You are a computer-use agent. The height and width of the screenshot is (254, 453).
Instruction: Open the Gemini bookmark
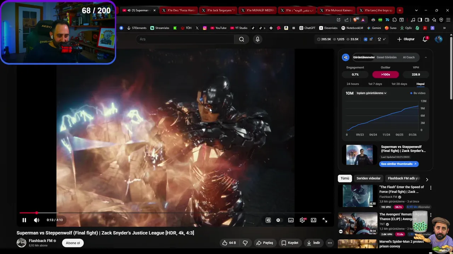[374, 28]
